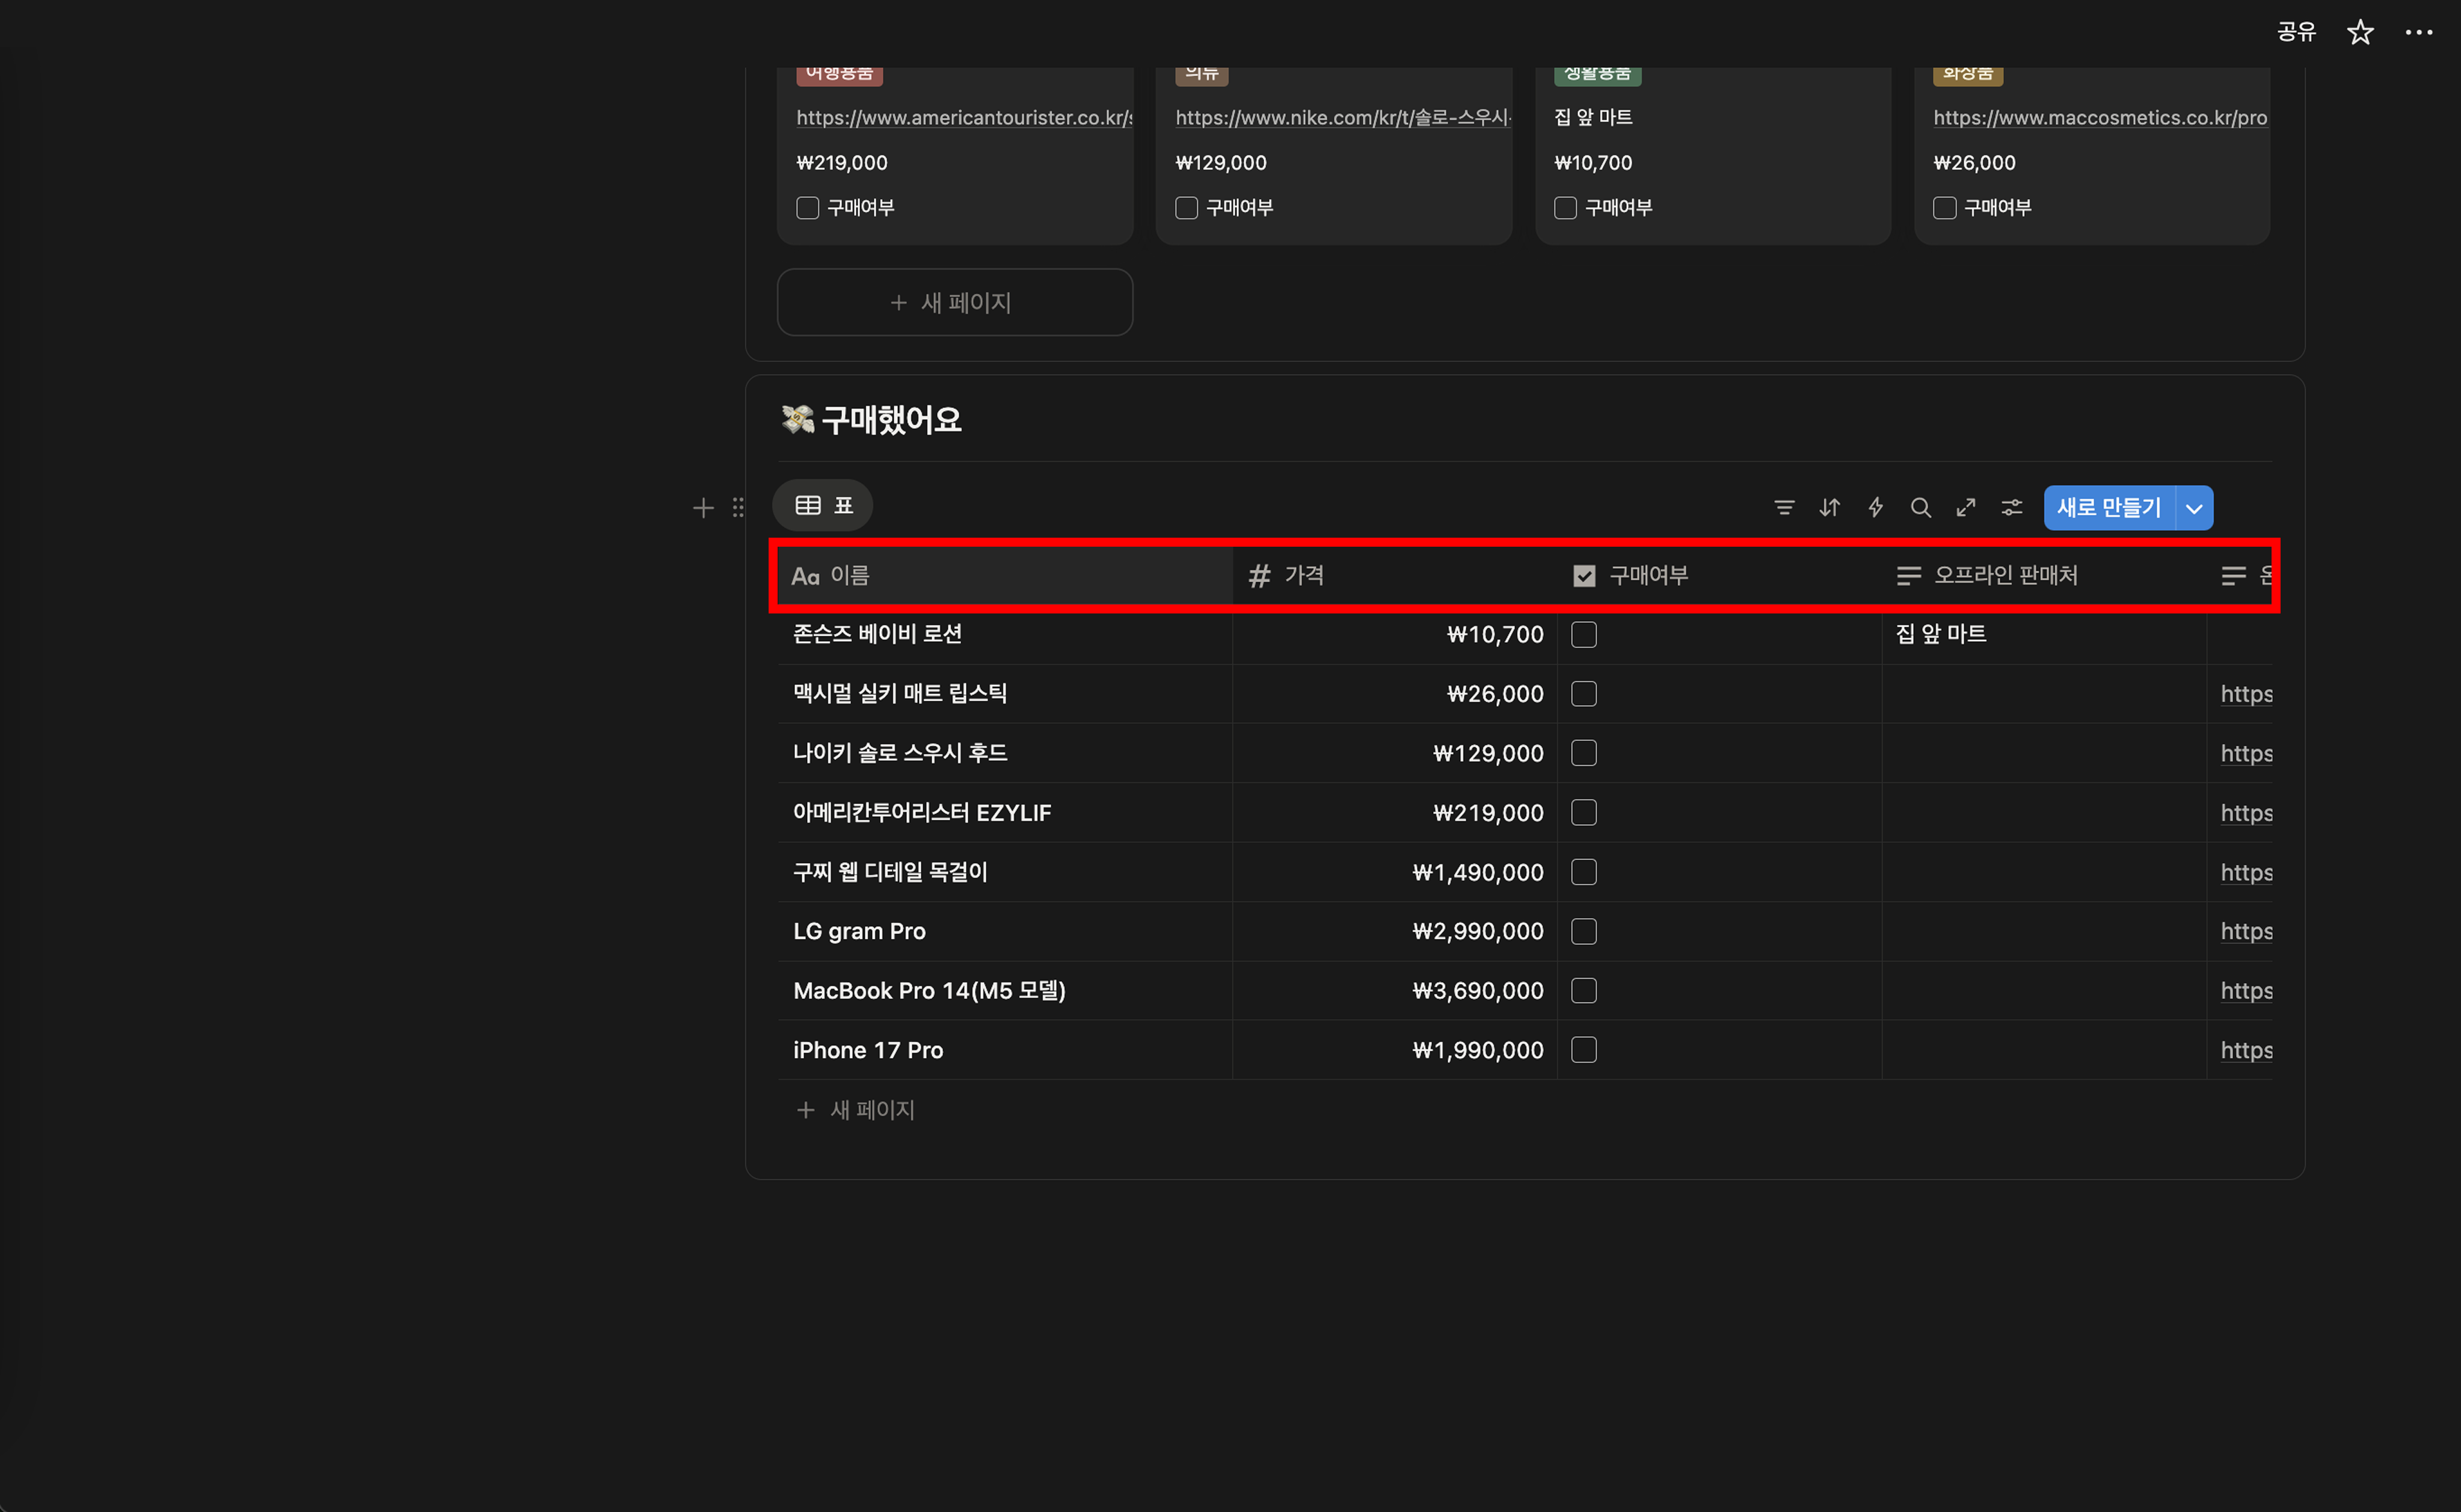2461x1512 pixels.
Task: Click the blue 새로 만들기 button
Action: coord(2108,508)
